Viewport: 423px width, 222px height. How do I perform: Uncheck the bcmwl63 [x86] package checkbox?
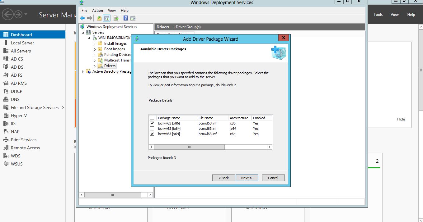click(x=152, y=123)
